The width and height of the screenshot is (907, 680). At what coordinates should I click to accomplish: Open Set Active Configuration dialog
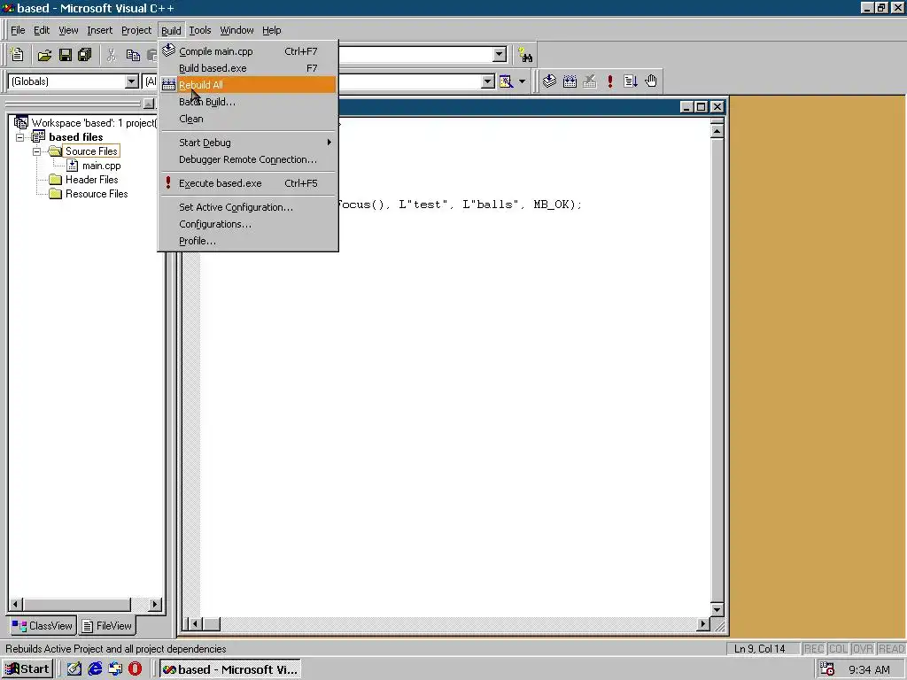249,207
